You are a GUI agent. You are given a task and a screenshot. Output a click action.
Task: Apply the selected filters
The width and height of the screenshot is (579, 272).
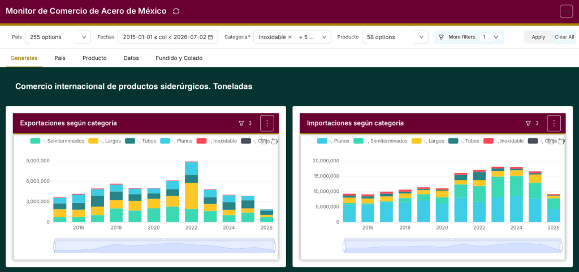pos(538,37)
